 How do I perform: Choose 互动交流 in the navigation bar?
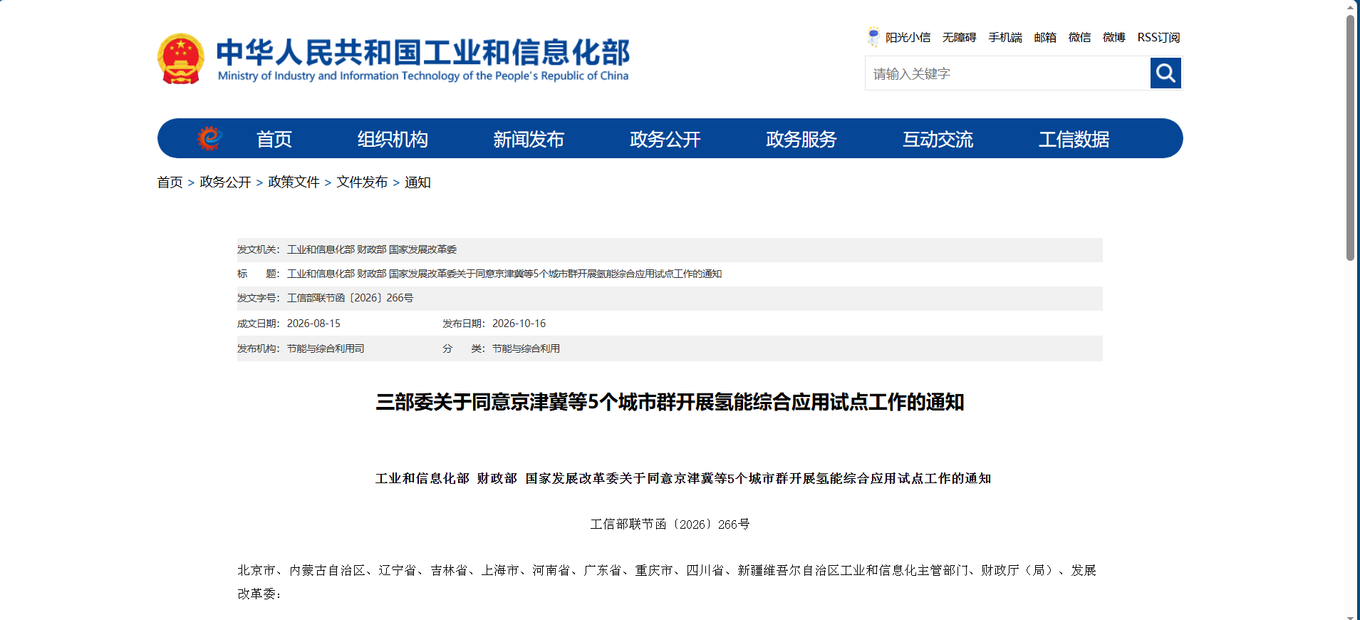click(x=938, y=139)
